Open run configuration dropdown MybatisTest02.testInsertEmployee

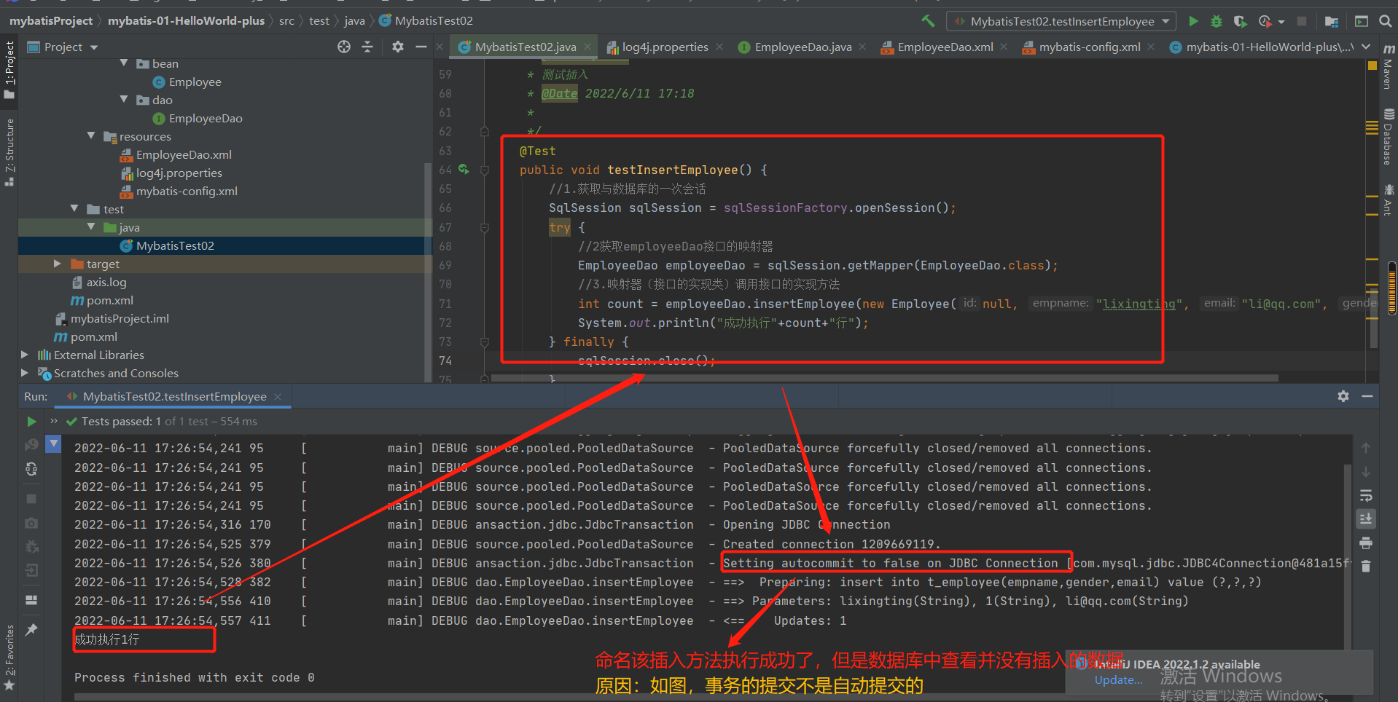(x=1061, y=21)
